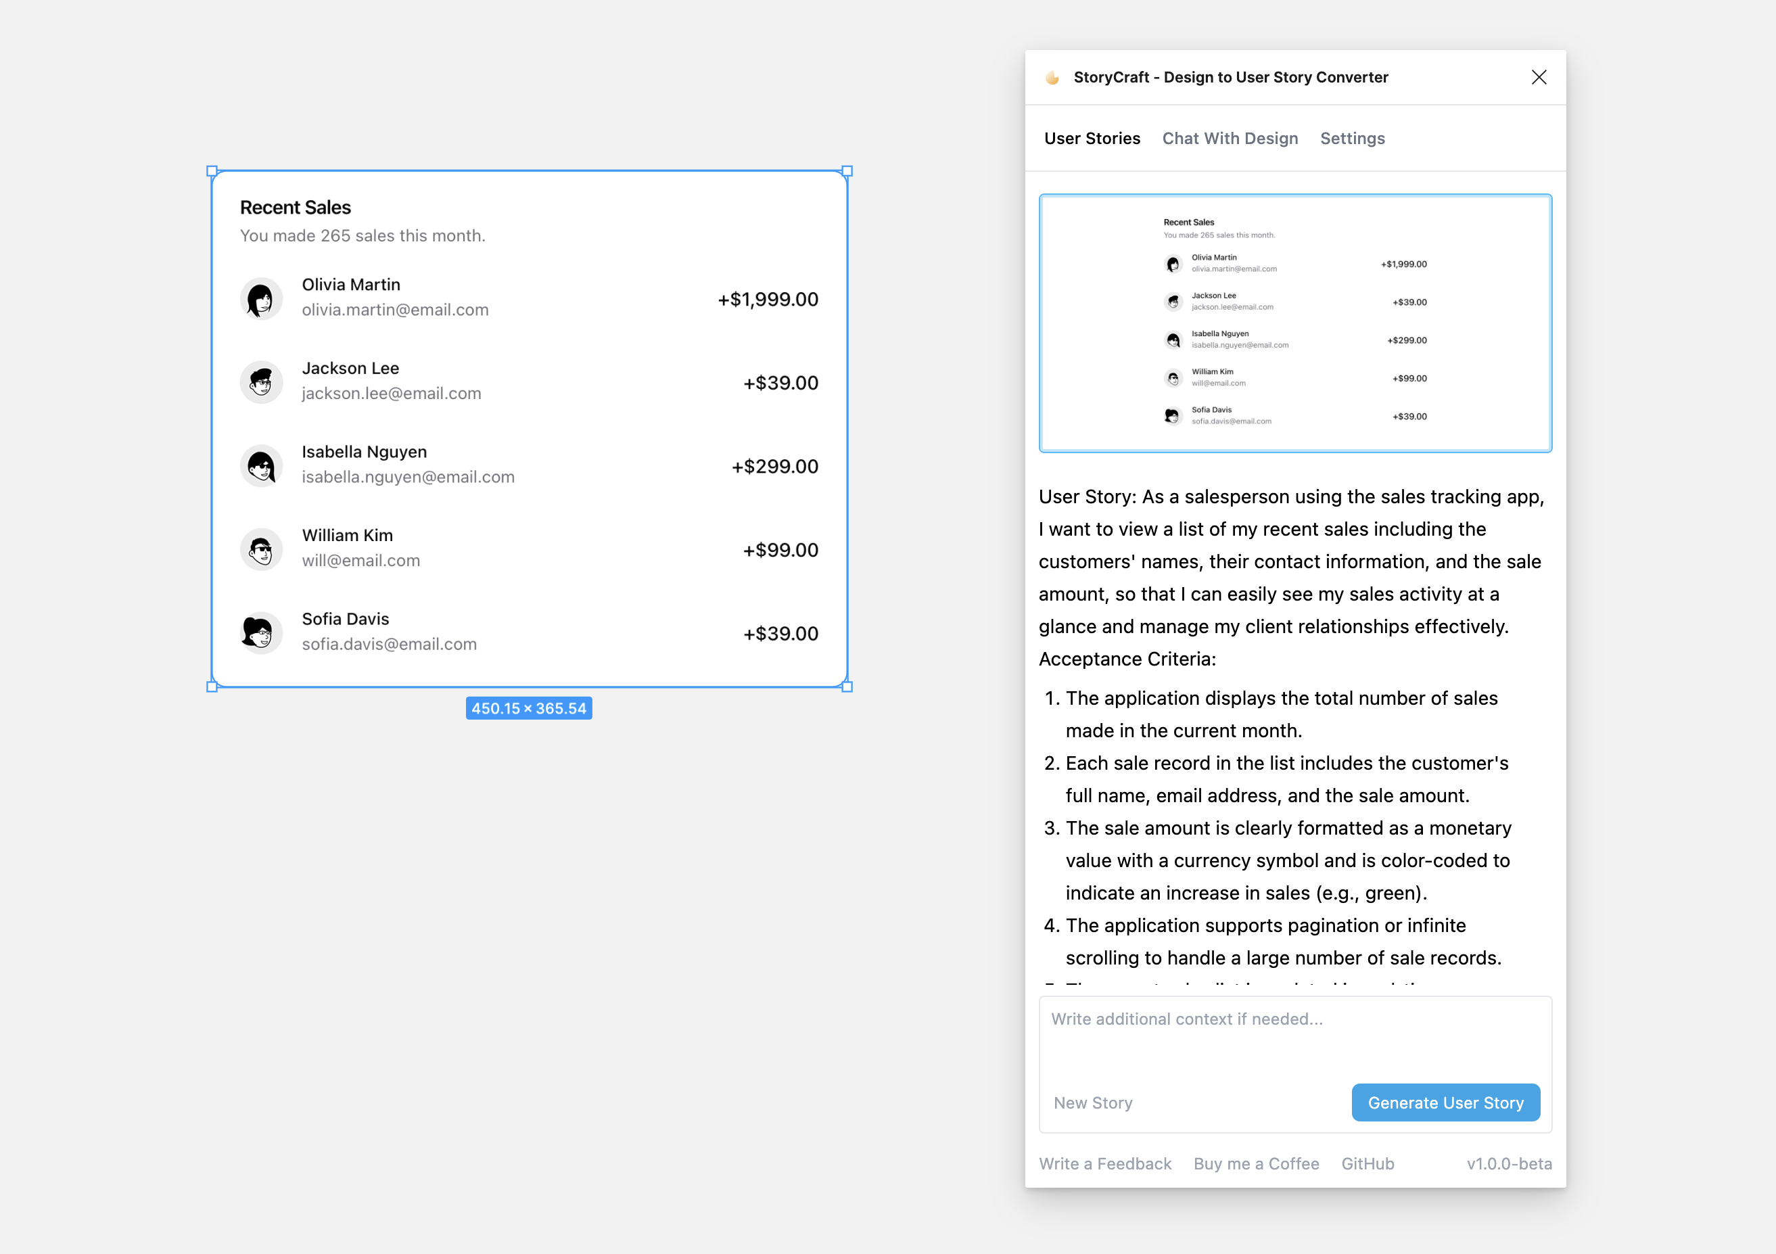Select Olivia Martin's avatar

[x=262, y=298]
